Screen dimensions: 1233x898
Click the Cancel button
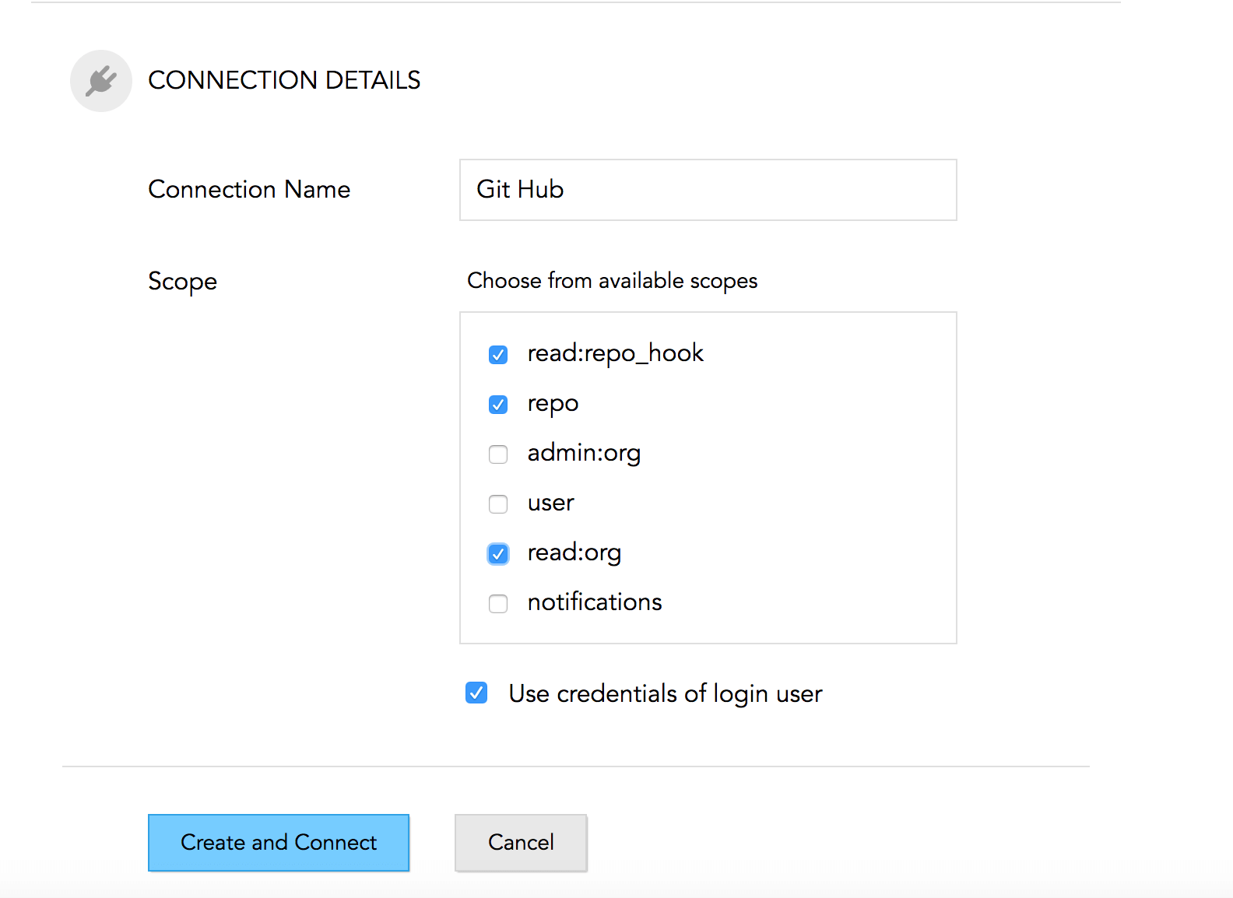point(521,843)
